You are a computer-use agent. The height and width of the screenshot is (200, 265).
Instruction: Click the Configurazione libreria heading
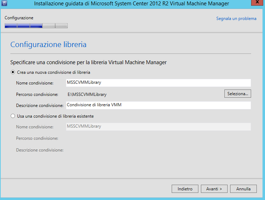tap(48, 45)
